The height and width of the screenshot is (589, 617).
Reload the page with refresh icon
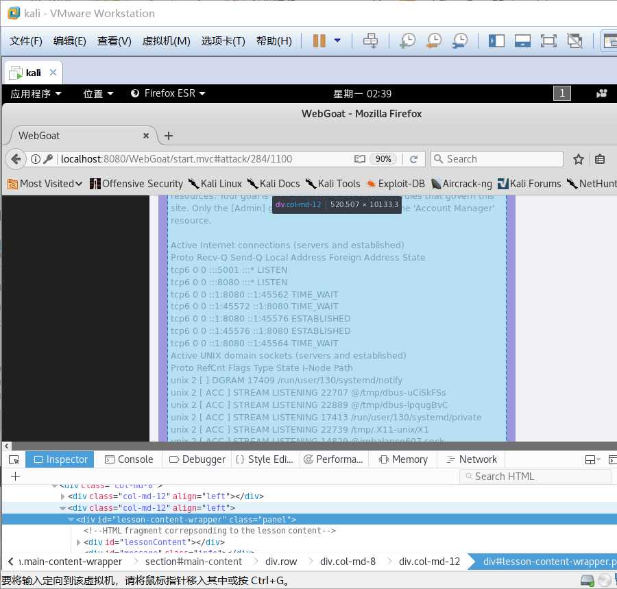coord(413,159)
